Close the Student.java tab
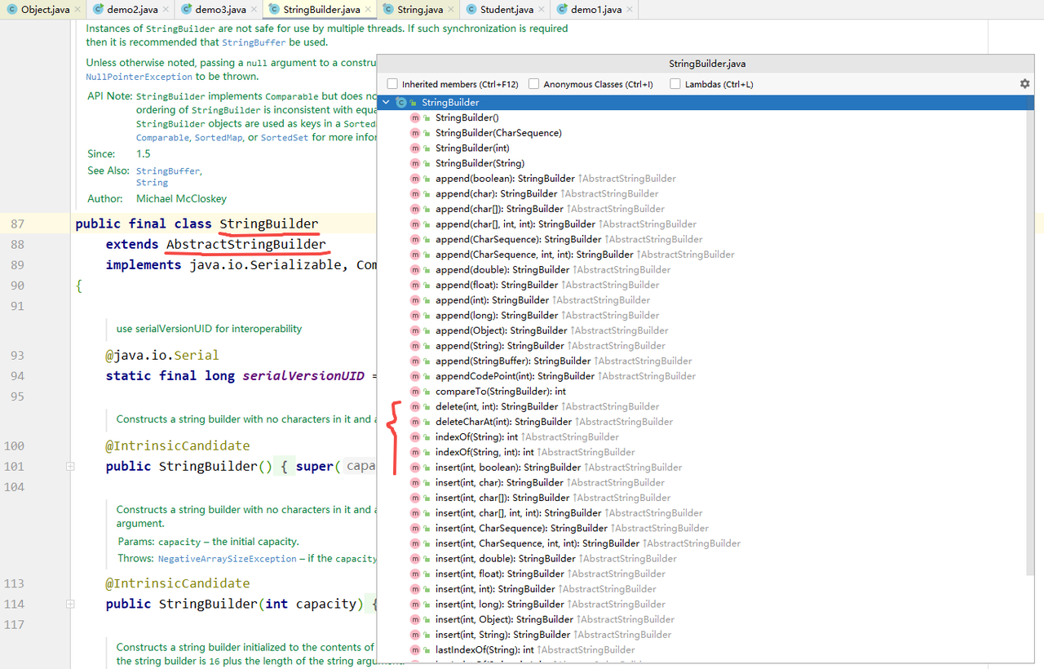1044x669 pixels. [x=541, y=10]
